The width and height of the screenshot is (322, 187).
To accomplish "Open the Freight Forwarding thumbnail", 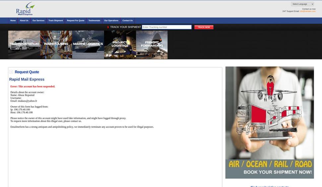I will [152, 45].
